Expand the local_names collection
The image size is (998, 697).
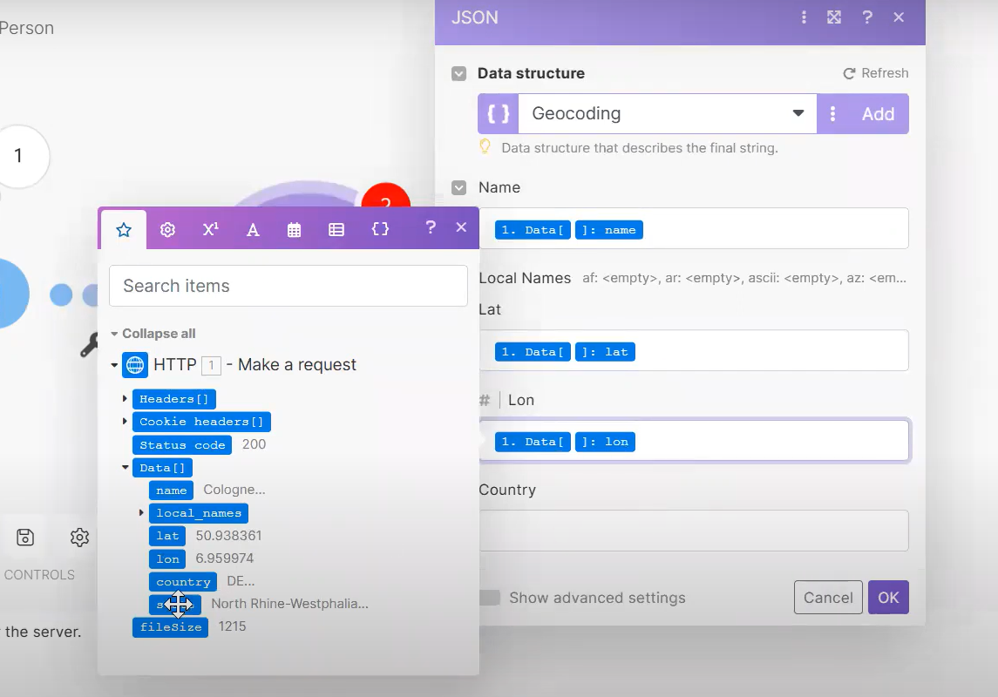(141, 512)
